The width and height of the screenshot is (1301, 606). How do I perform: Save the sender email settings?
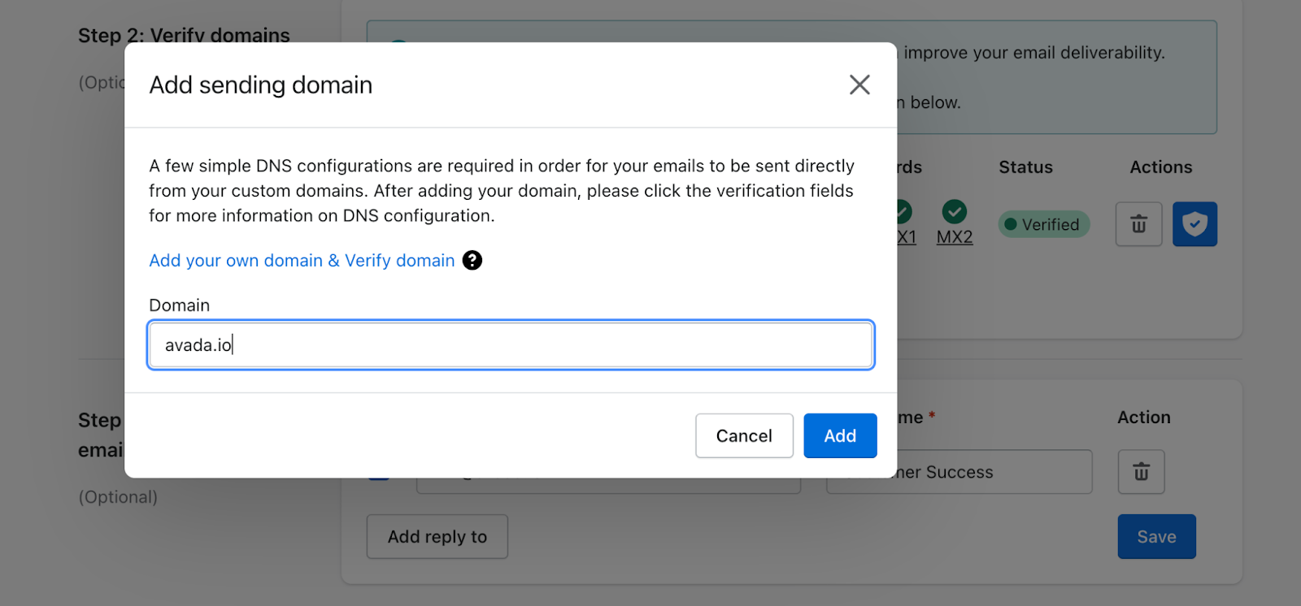pos(1156,536)
